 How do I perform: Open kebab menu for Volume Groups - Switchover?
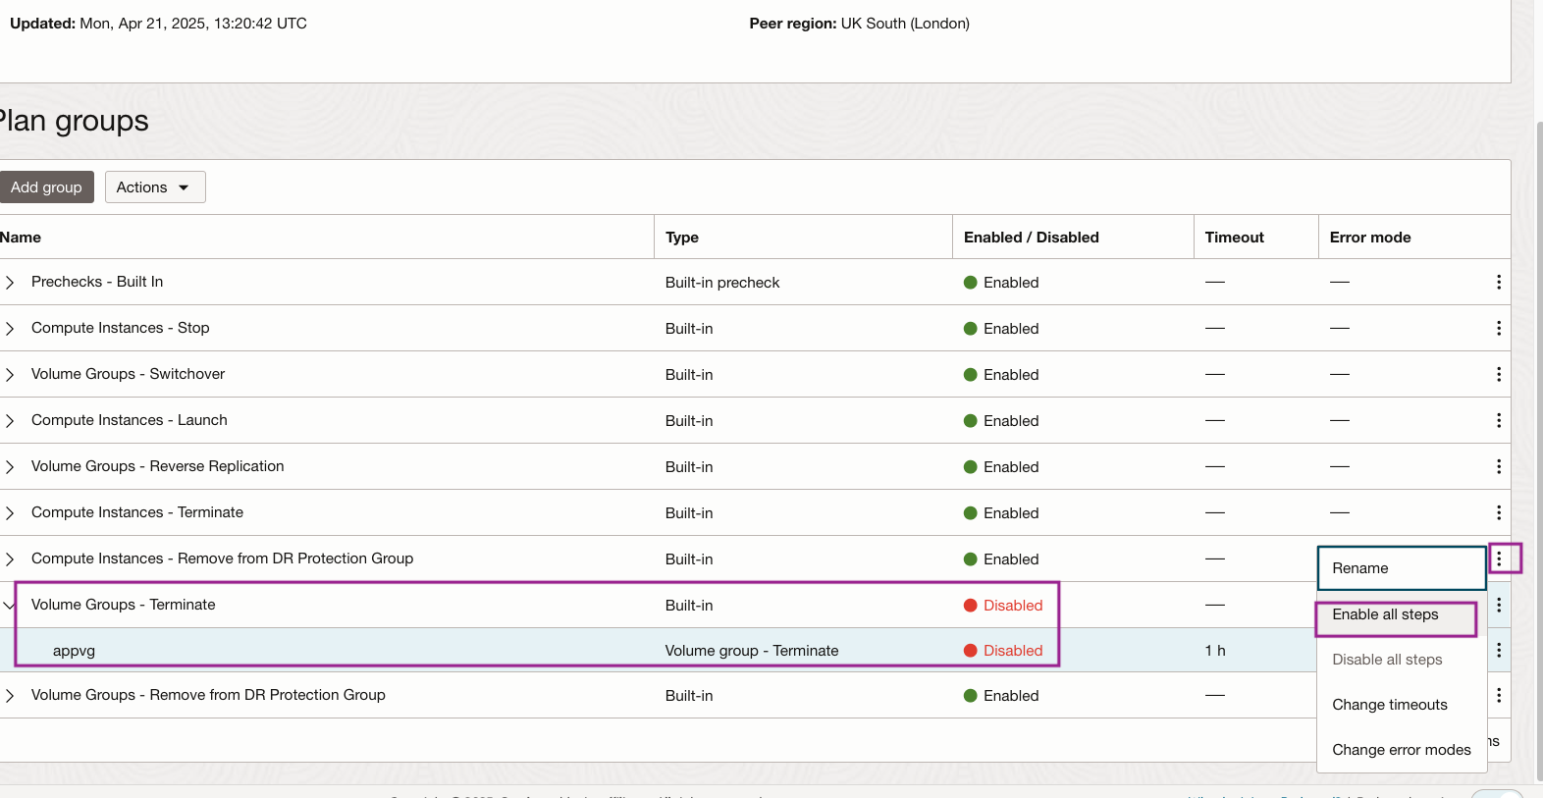(x=1499, y=375)
